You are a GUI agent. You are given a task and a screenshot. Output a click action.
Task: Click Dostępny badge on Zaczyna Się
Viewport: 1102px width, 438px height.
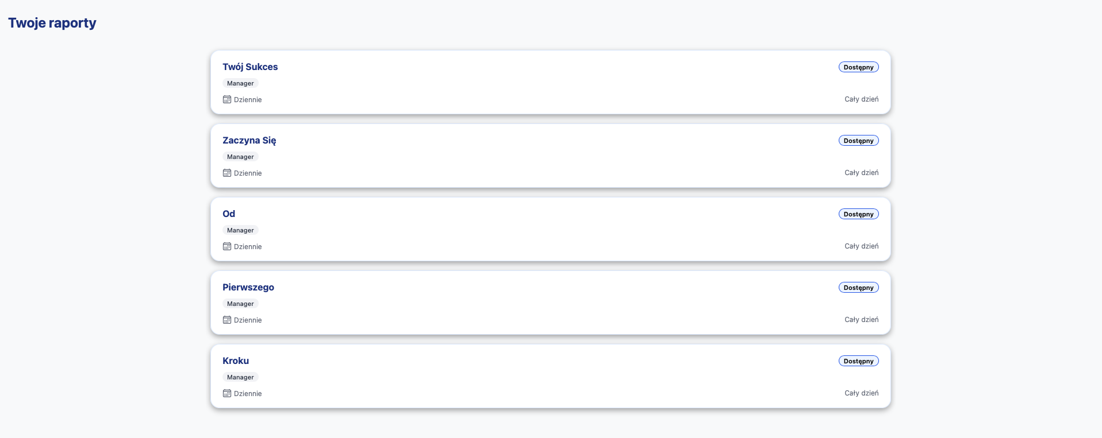click(x=858, y=141)
